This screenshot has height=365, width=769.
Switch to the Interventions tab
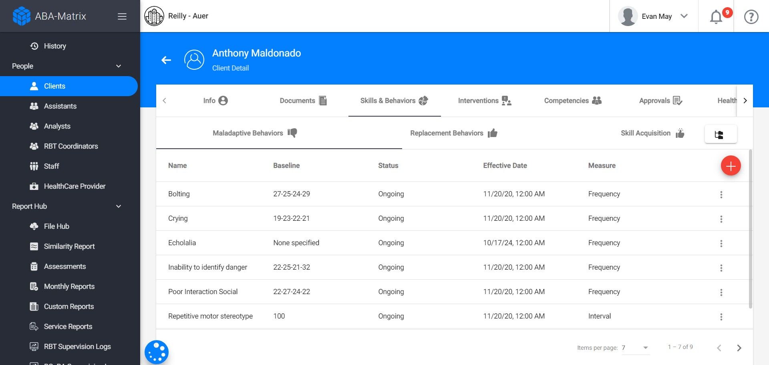(484, 101)
